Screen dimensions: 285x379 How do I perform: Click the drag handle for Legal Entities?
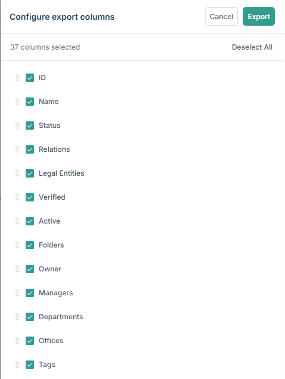point(17,173)
